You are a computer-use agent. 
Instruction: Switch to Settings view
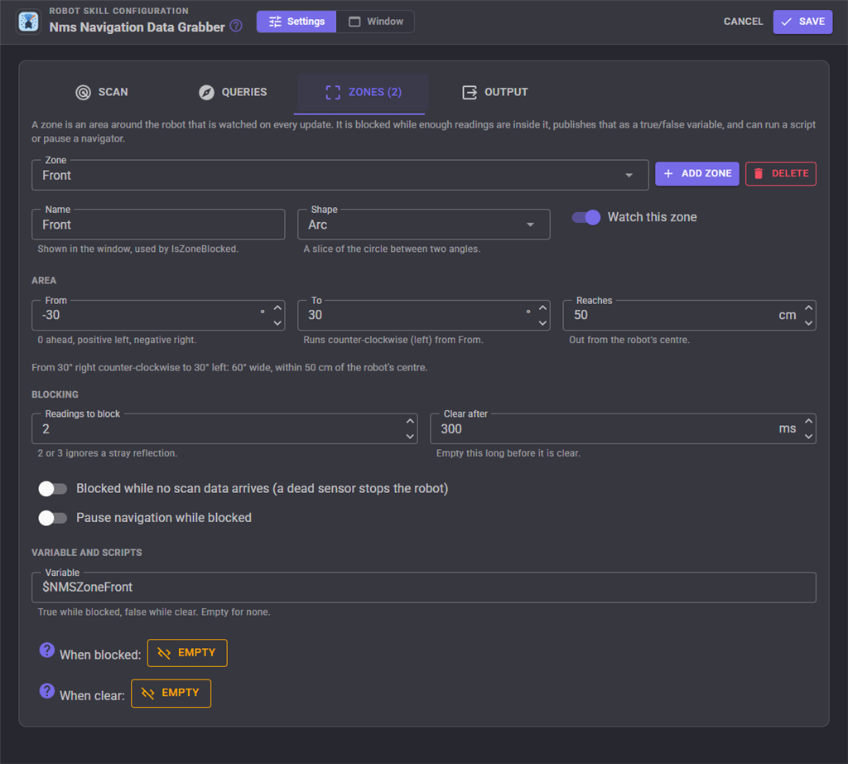296,22
